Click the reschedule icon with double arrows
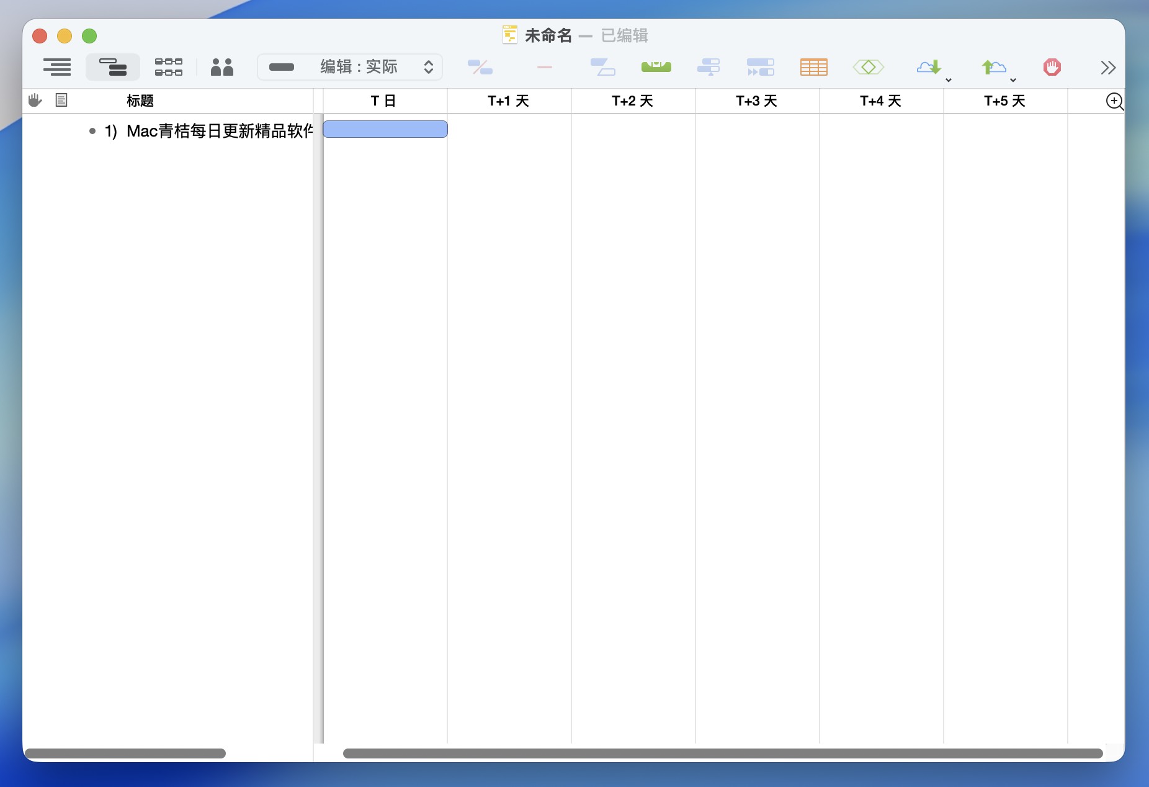This screenshot has height=787, width=1149. (760, 67)
